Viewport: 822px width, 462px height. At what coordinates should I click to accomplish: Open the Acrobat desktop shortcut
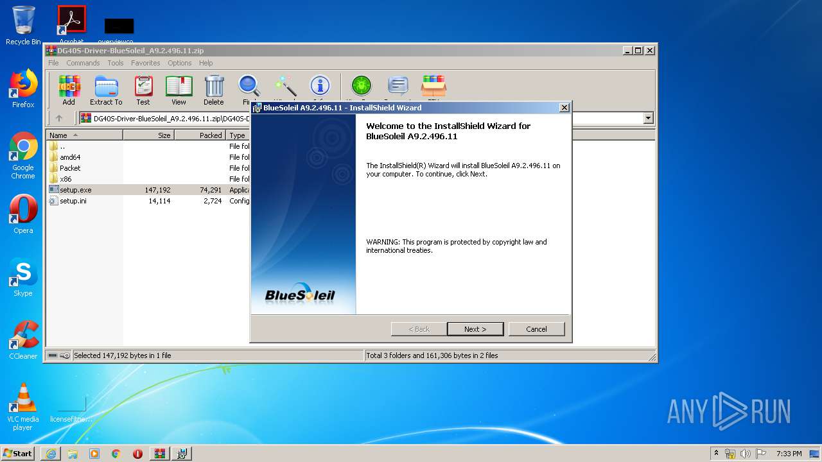71,24
